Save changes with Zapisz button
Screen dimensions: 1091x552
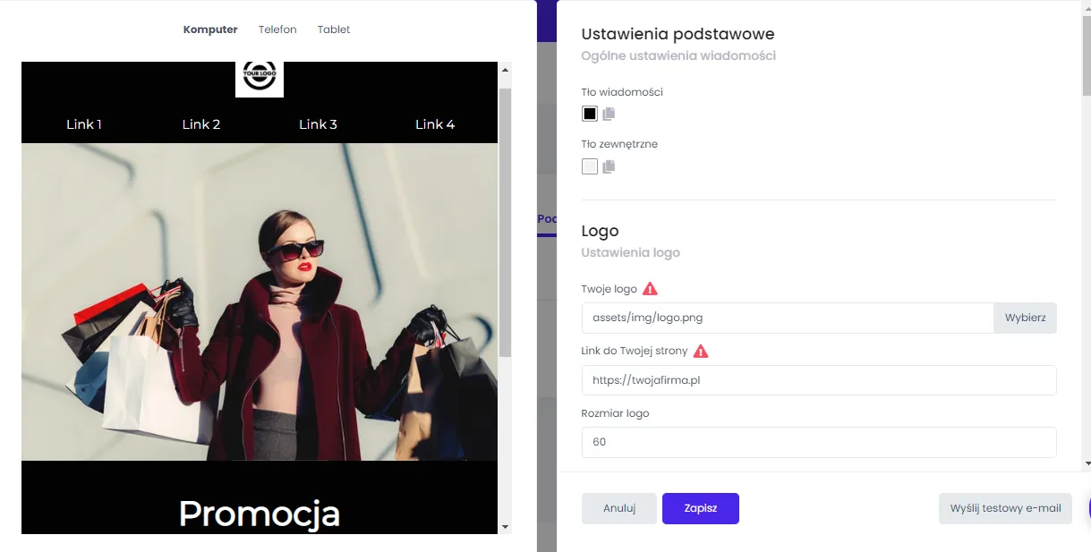(x=701, y=508)
